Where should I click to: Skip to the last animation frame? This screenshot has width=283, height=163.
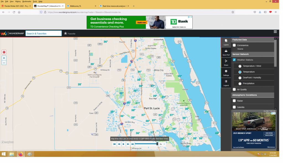pyautogui.click(x=133, y=144)
